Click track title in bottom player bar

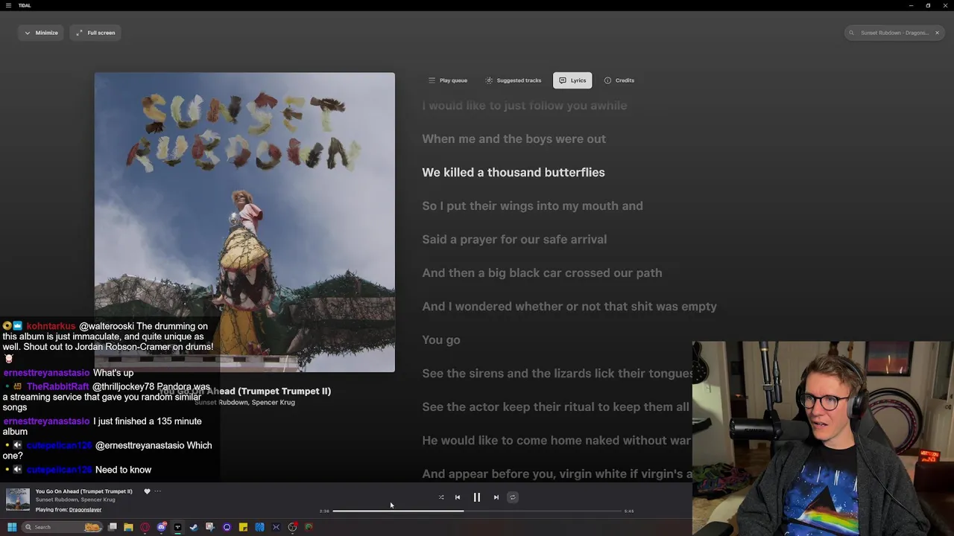tap(83, 491)
